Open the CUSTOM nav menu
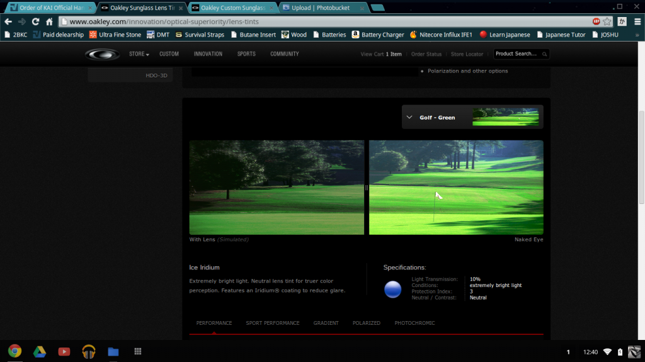The height and width of the screenshot is (362, 645). coord(169,54)
